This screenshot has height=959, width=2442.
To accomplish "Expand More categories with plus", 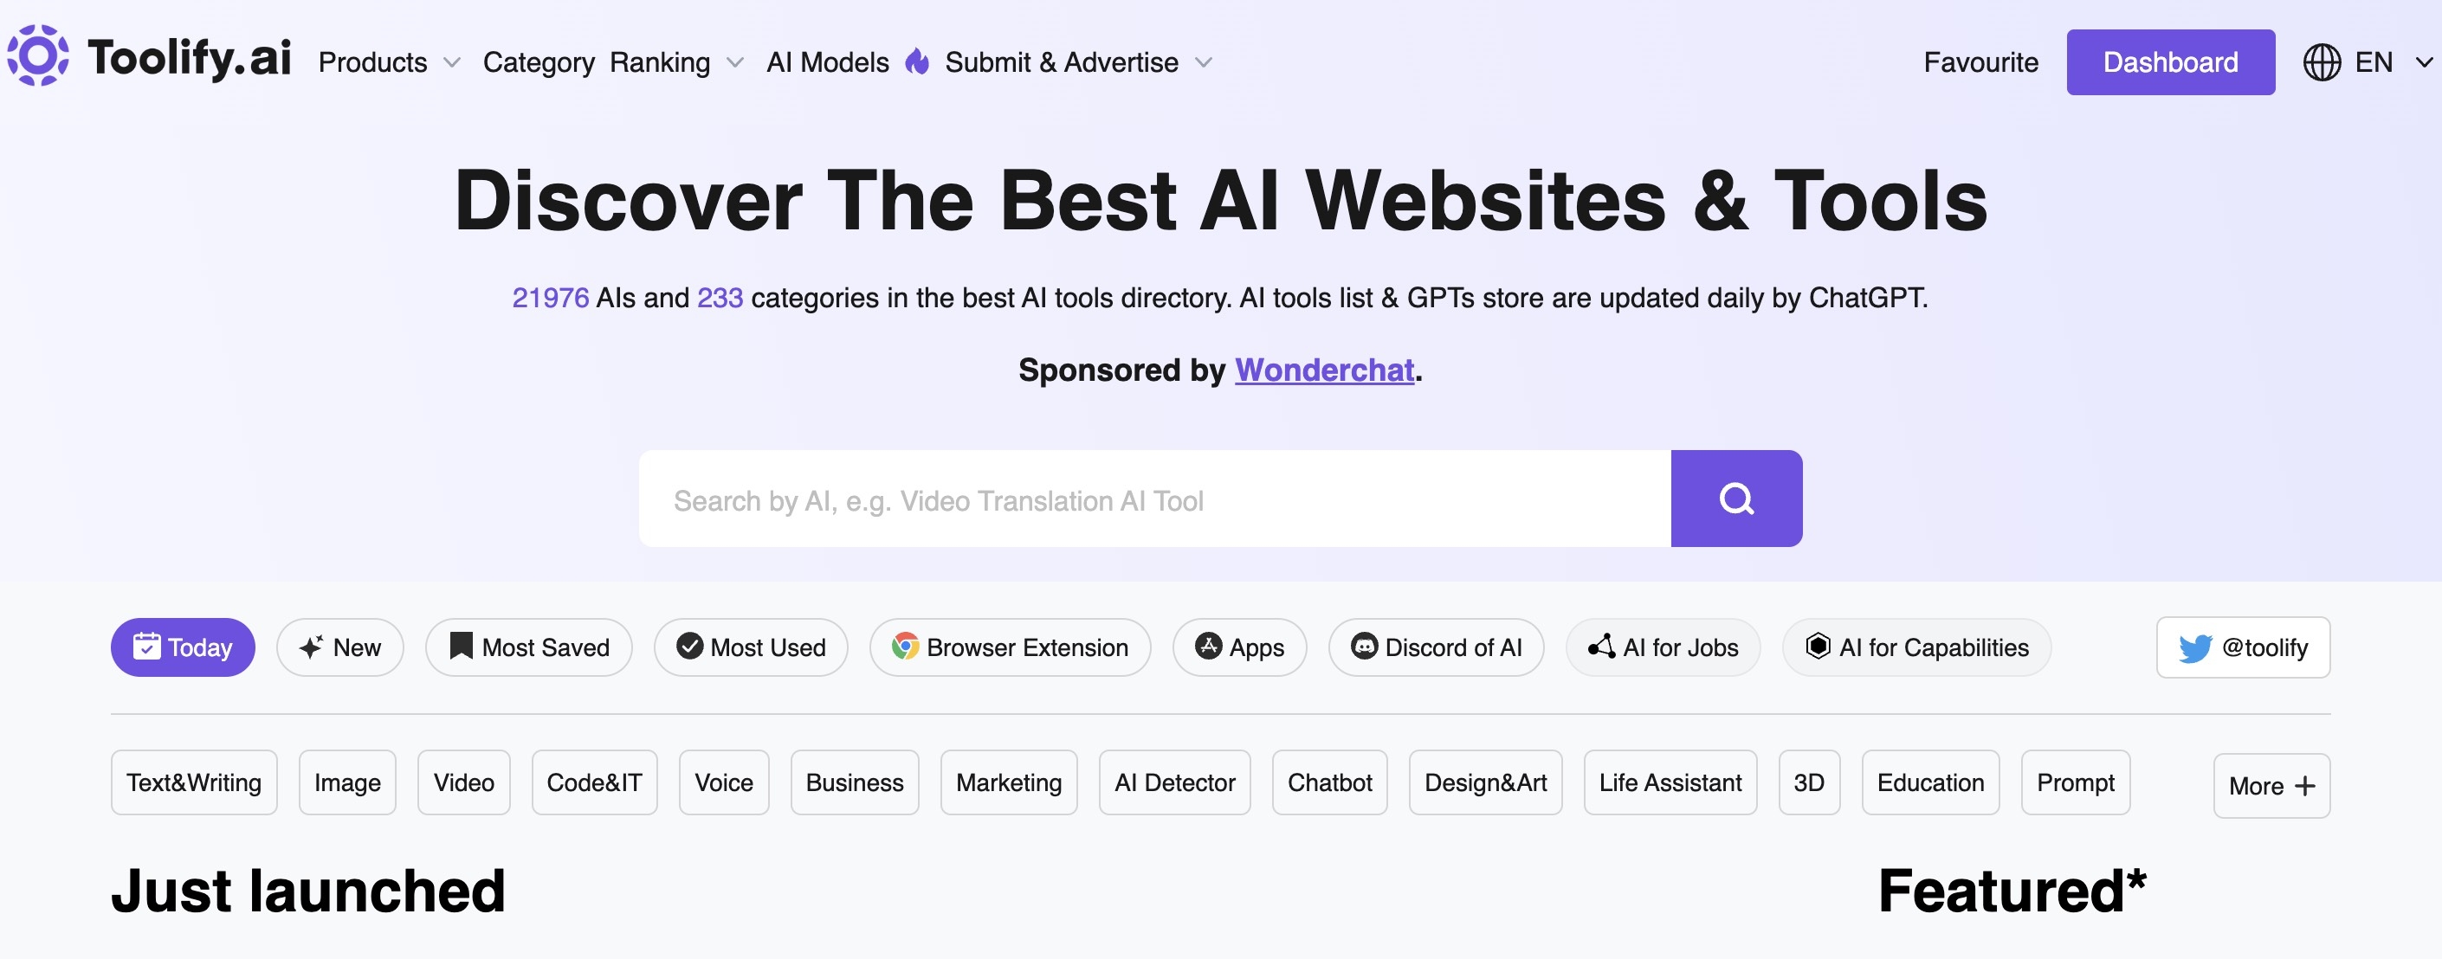I will pos(2271,786).
